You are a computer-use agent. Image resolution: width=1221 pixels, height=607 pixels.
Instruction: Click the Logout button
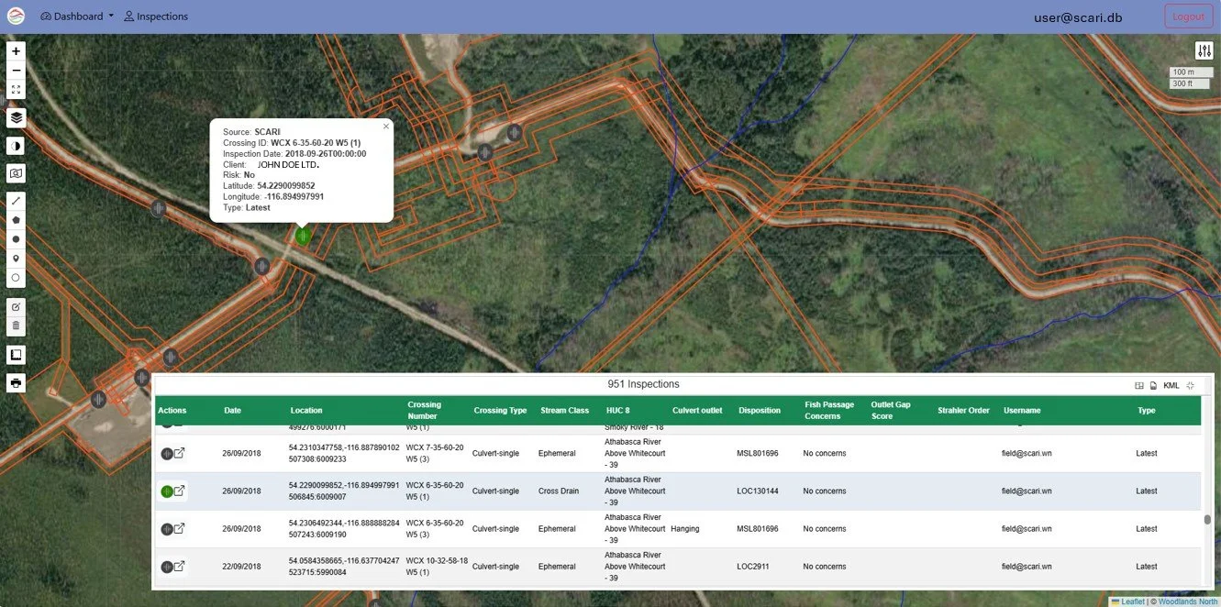(1188, 17)
